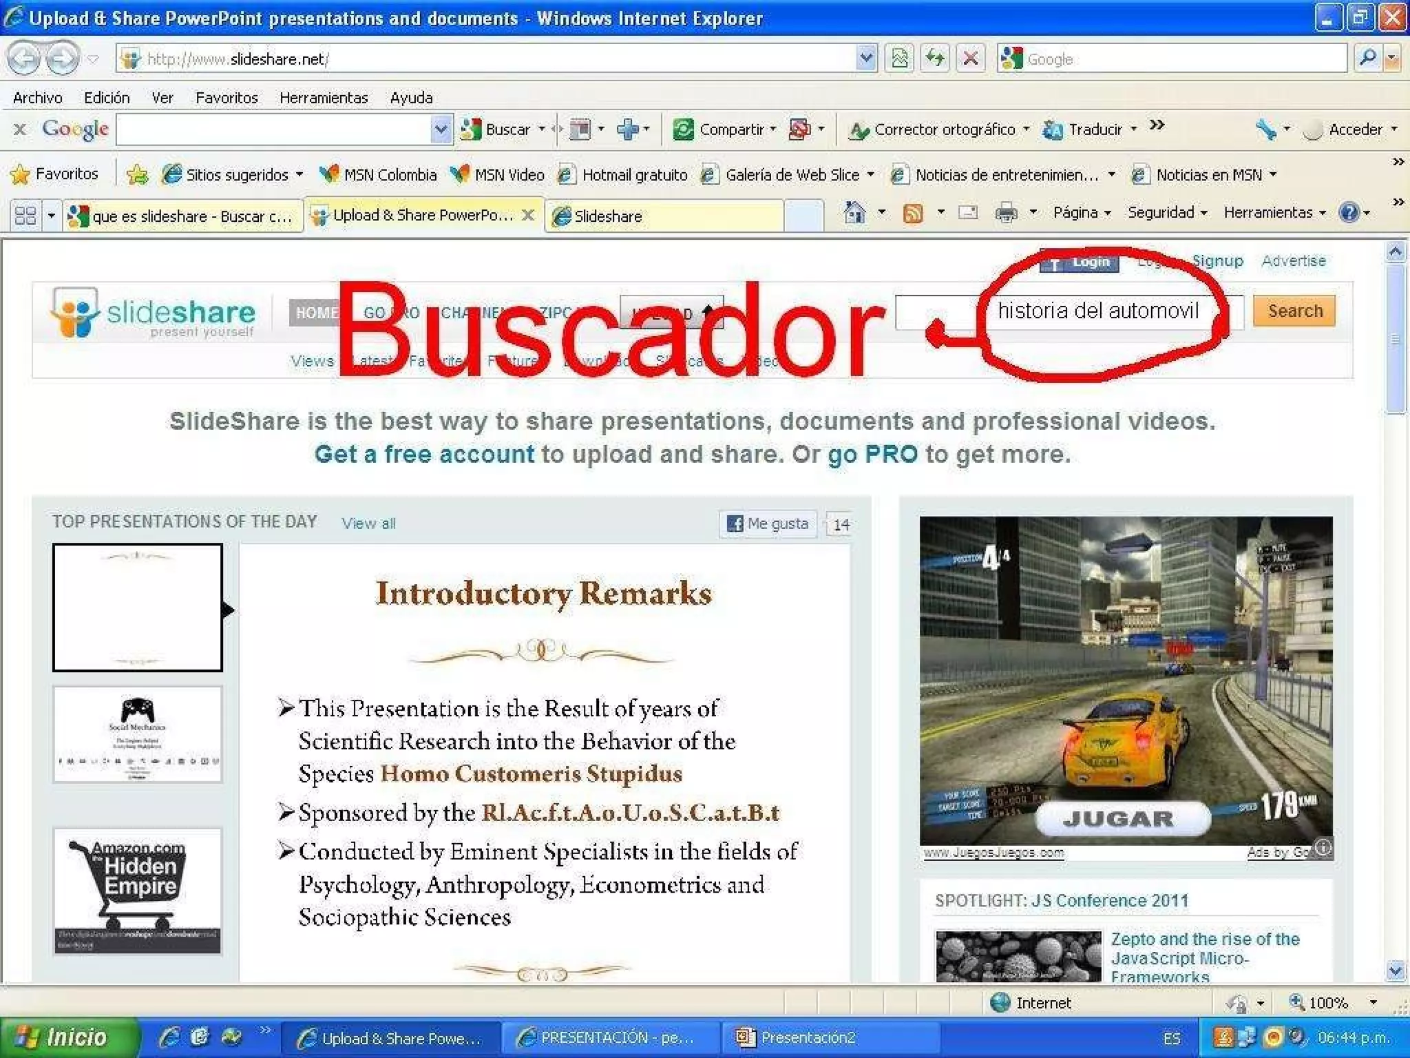This screenshot has width=1410, height=1058.
Task: Open the Herramientas menu in menu bar
Action: click(324, 98)
